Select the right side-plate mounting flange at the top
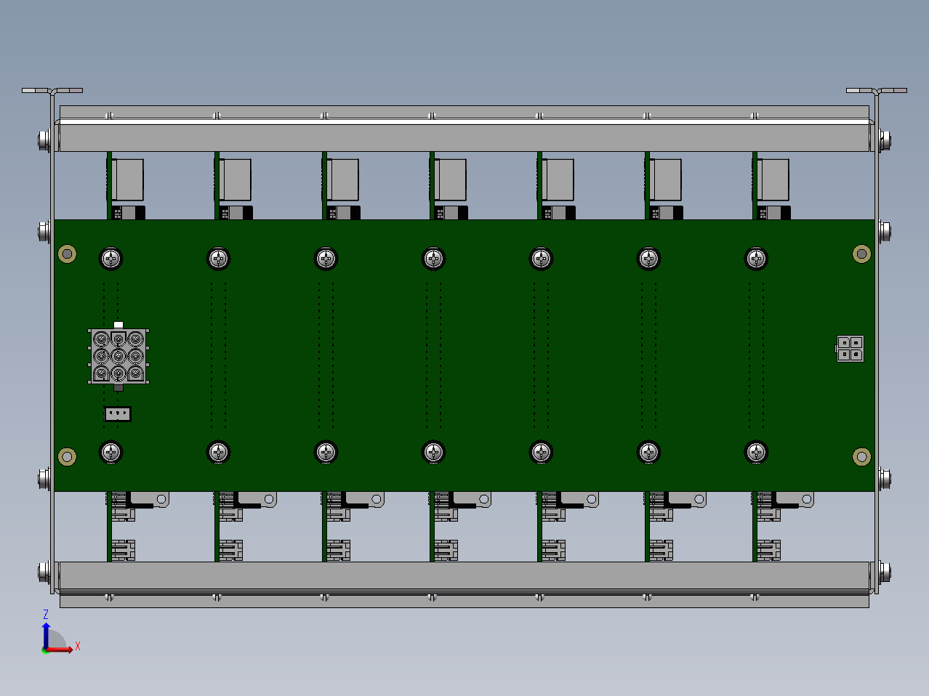 point(877,91)
